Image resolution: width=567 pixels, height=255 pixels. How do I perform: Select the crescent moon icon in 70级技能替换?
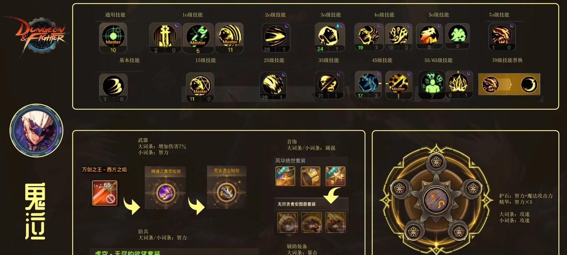pyautogui.click(x=529, y=84)
